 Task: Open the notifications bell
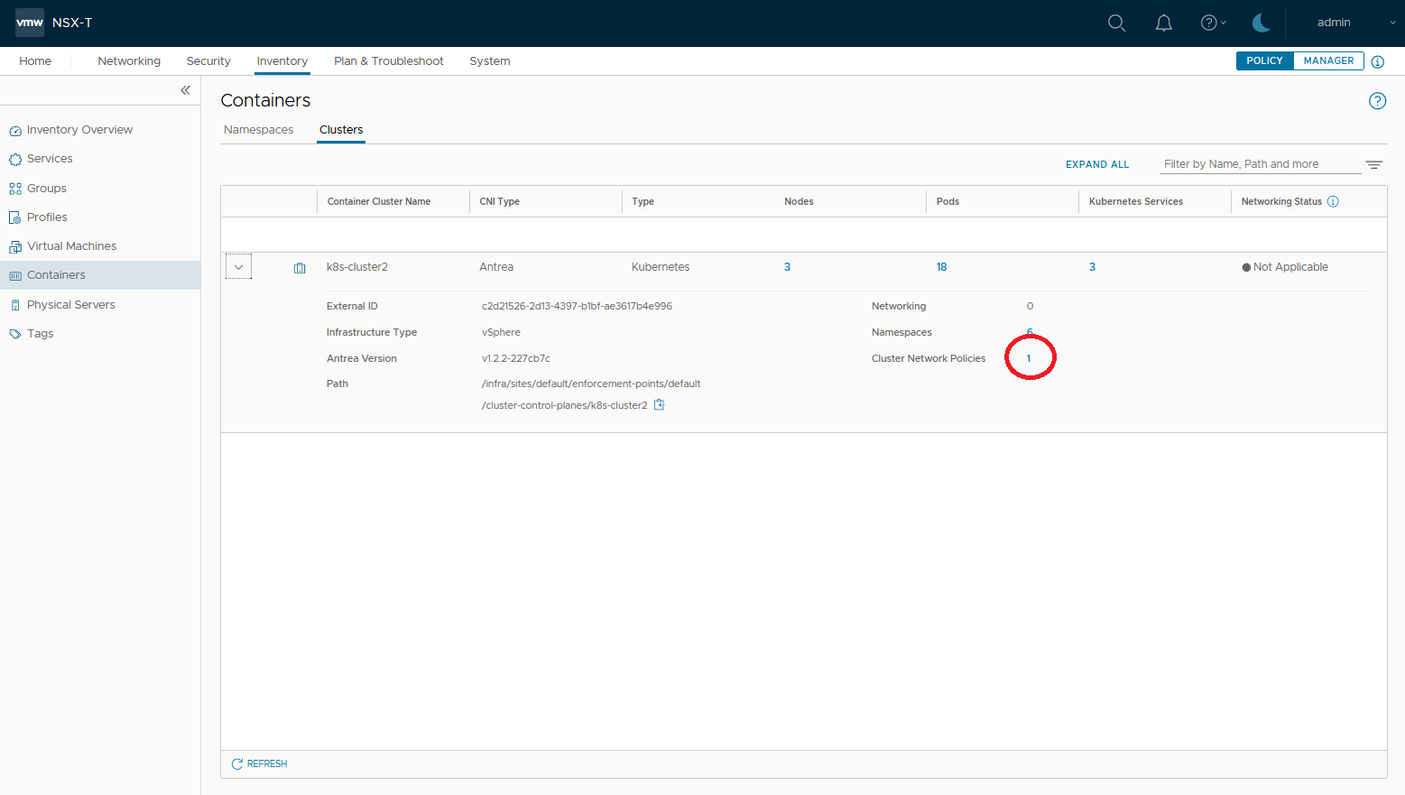coord(1164,23)
